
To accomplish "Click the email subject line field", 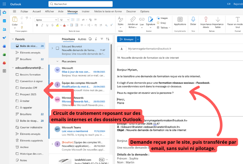I will [180, 58].
